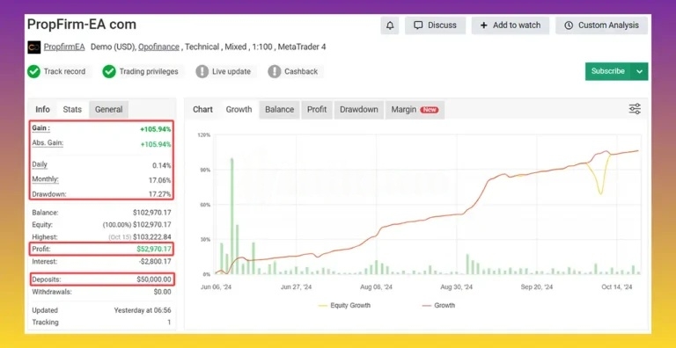
Task: Select the Margin chart tab
Action: tap(415, 109)
